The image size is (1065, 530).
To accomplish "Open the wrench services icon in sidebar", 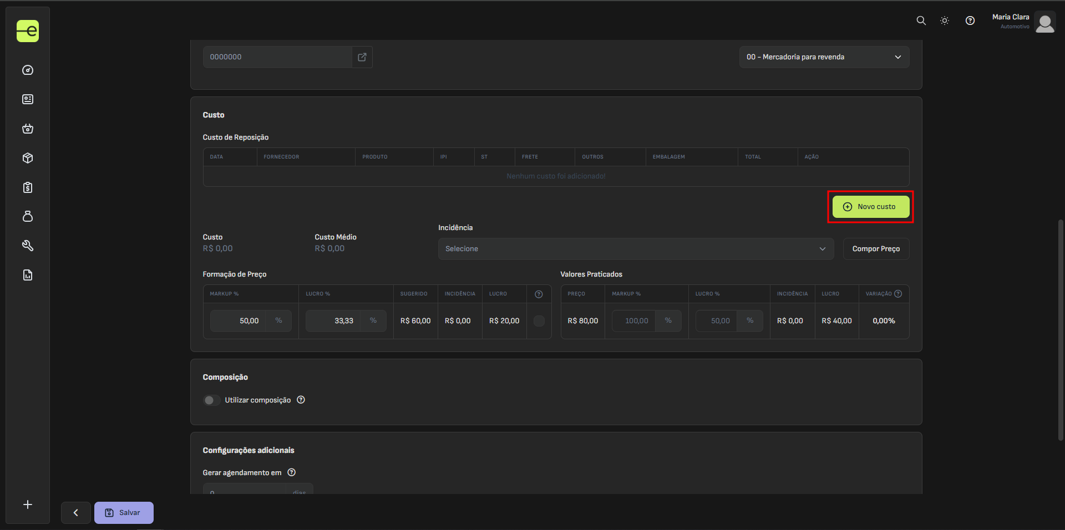I will coord(28,246).
